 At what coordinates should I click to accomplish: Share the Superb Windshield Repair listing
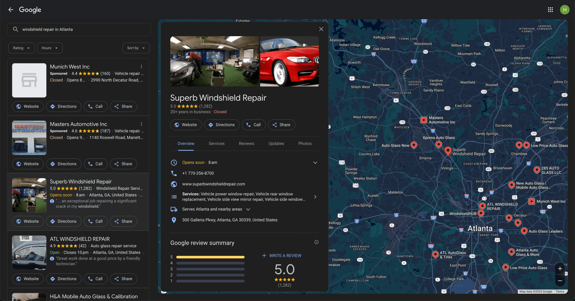click(123, 222)
